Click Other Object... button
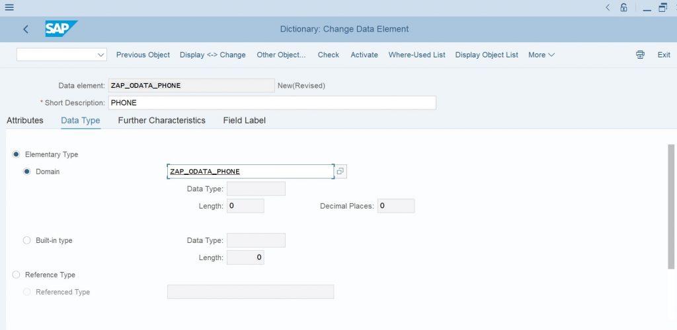 pyautogui.click(x=281, y=55)
